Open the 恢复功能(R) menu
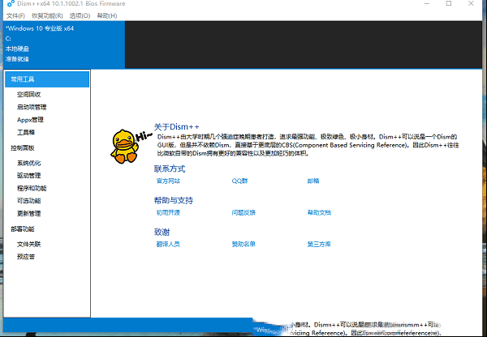 47,15
